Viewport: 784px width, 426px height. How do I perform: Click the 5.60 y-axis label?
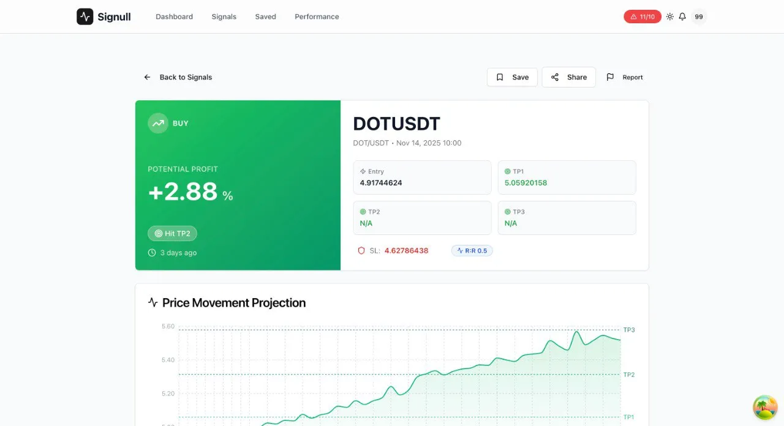168,326
